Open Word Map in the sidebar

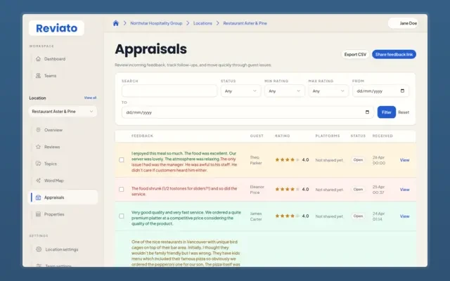pos(64,181)
